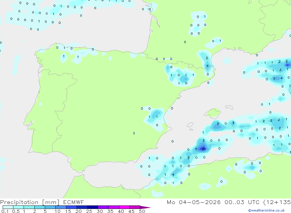Viewport: 291px width, 213px height.
Task: Click the '10' legend scale label
Action: click(58, 211)
